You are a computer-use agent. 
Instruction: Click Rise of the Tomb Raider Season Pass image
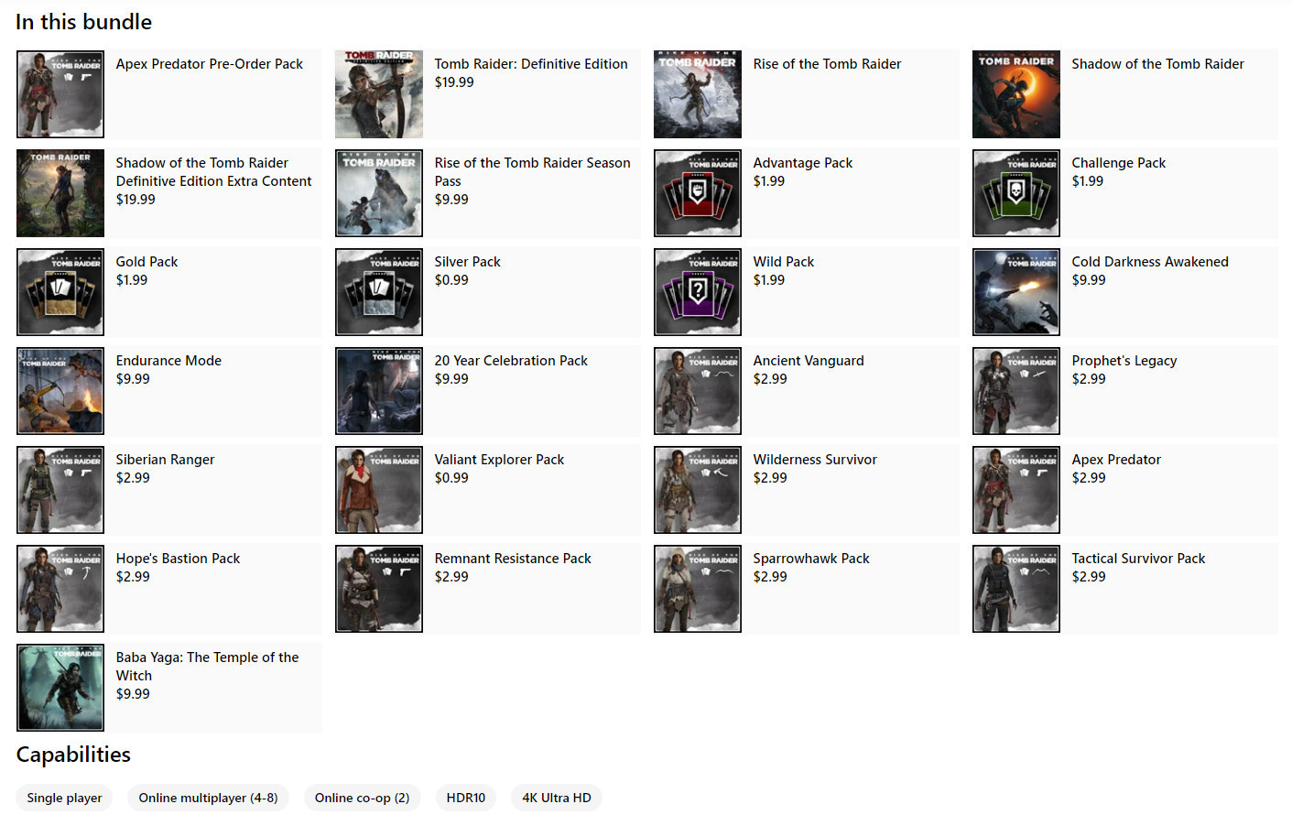pos(379,193)
